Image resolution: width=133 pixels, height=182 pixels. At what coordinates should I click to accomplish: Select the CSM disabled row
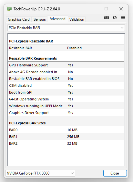point(66,85)
